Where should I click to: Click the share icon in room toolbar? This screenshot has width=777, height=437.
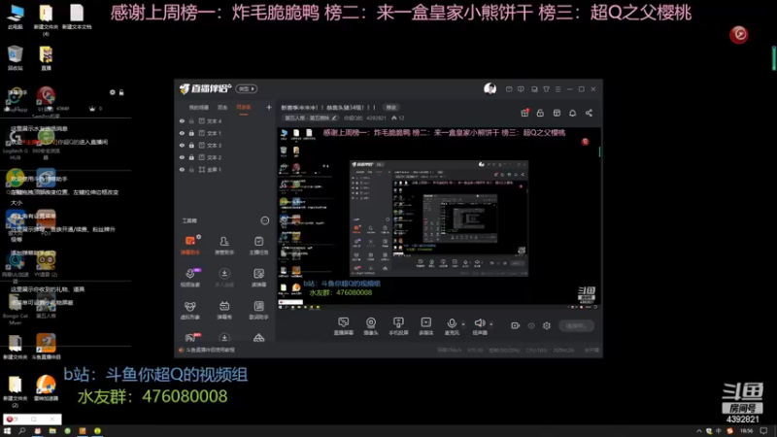click(589, 113)
